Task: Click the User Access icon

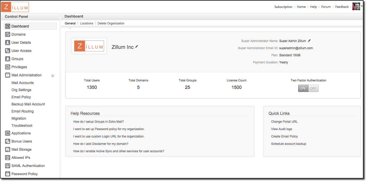Action: (x=8, y=51)
